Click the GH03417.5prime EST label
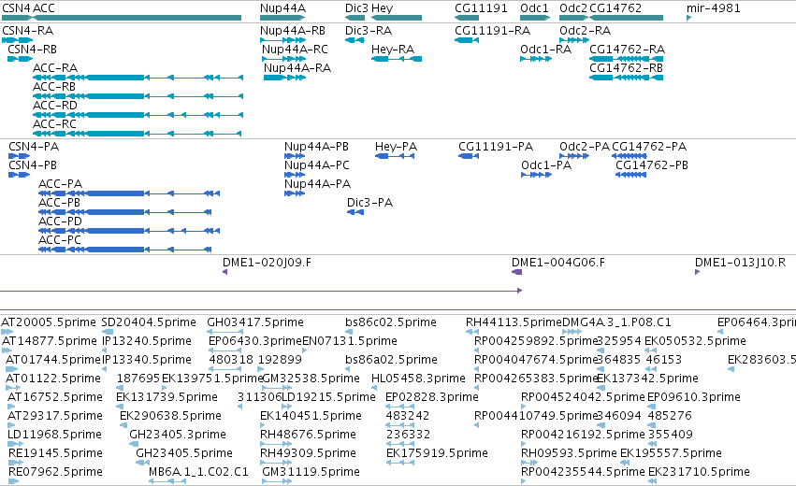Viewport: 796px width, 486px height. point(255,322)
